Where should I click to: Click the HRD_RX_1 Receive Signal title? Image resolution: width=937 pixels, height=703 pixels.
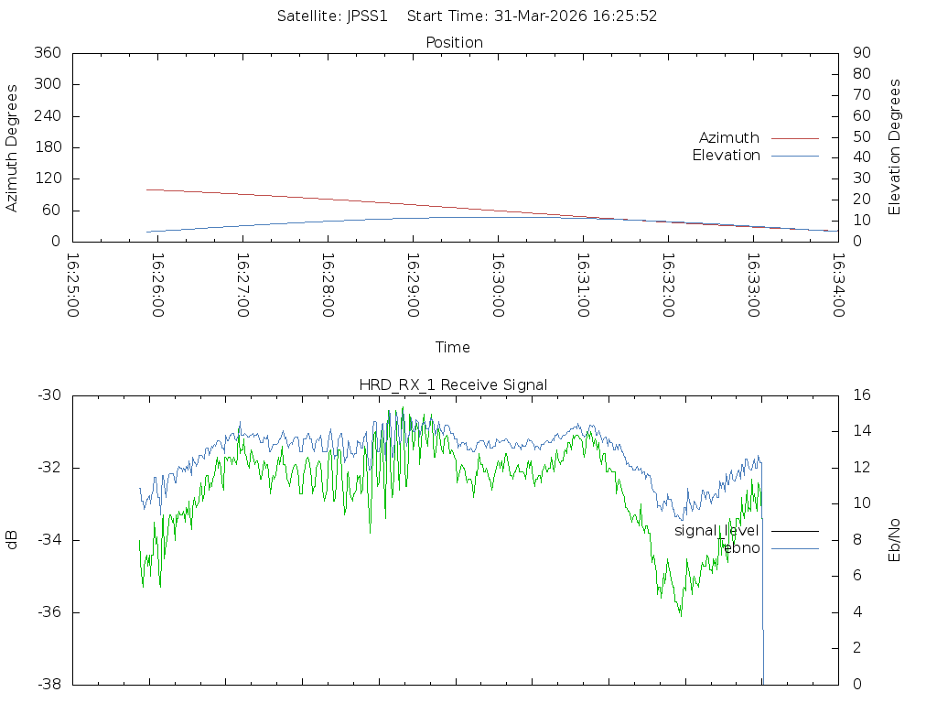pyautogui.click(x=453, y=384)
